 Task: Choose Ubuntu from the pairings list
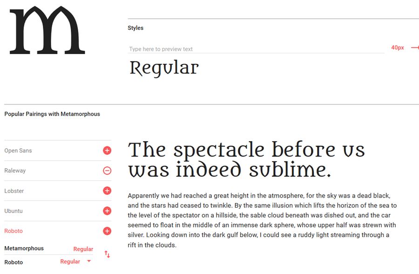[14, 211]
